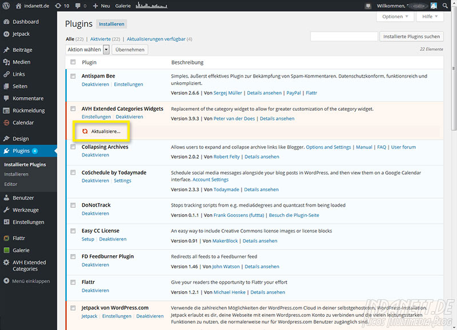
Task: Collapse menu with Menü einklappen arrow
Action: tap(6, 281)
